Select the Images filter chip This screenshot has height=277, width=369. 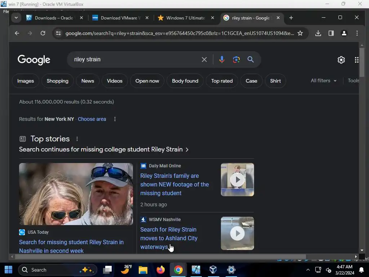coord(26,81)
